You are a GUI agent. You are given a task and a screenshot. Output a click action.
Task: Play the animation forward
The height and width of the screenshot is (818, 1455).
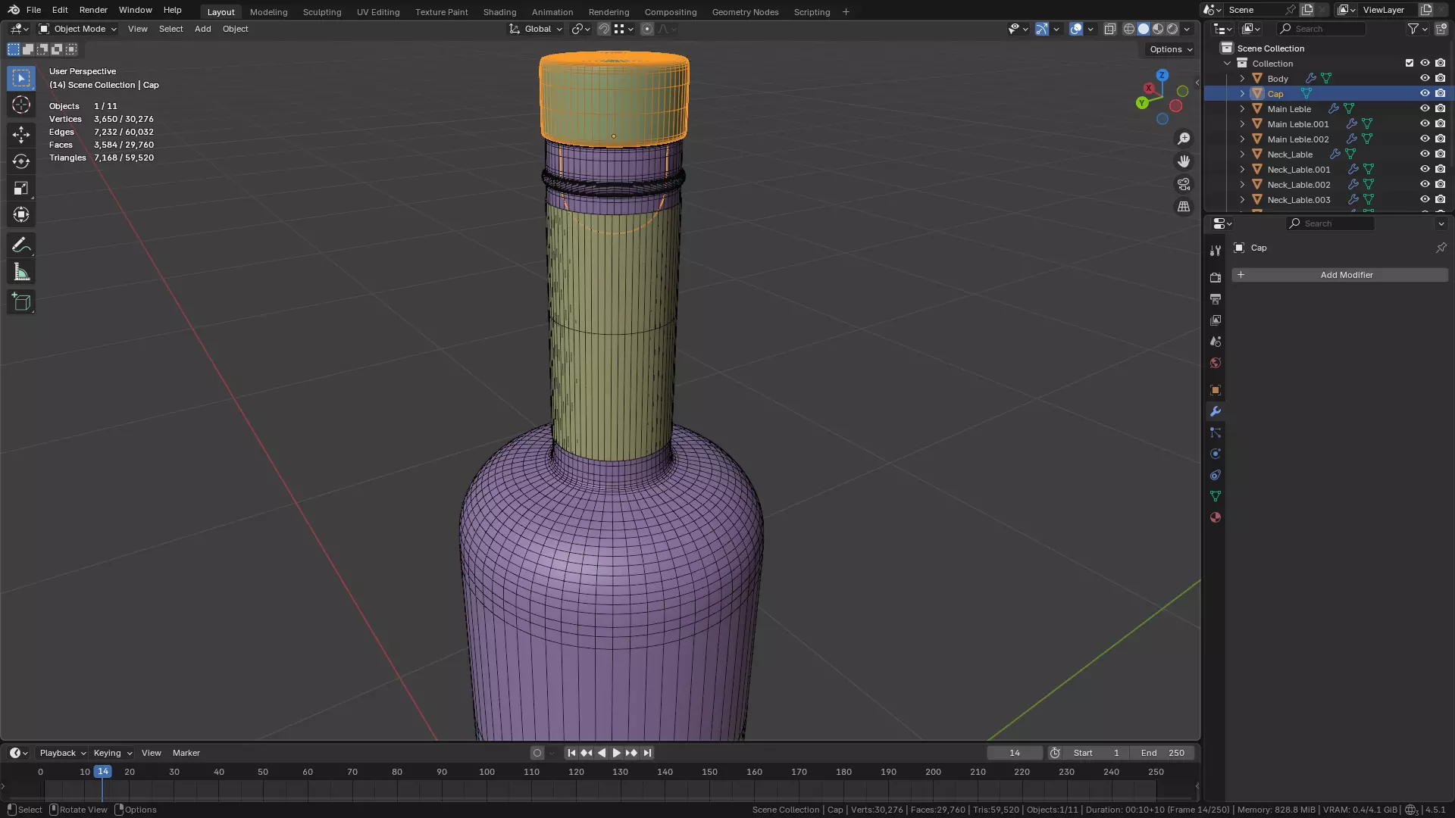616,753
